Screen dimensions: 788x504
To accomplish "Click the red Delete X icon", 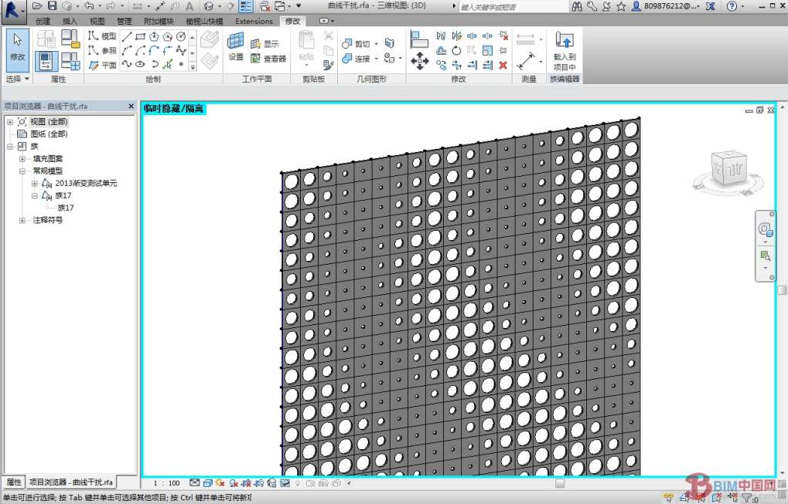I will pos(503,66).
